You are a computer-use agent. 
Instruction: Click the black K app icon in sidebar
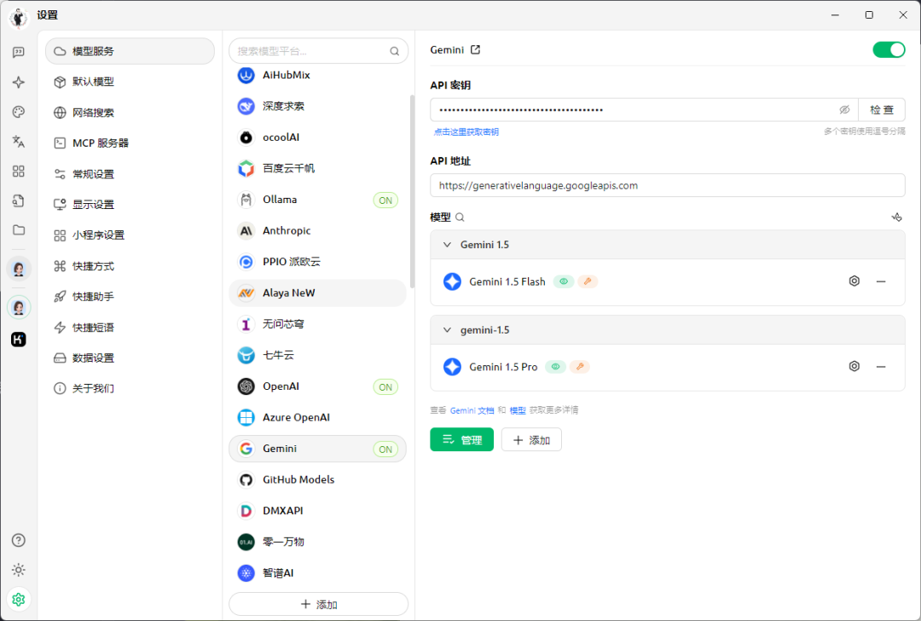pyautogui.click(x=18, y=339)
